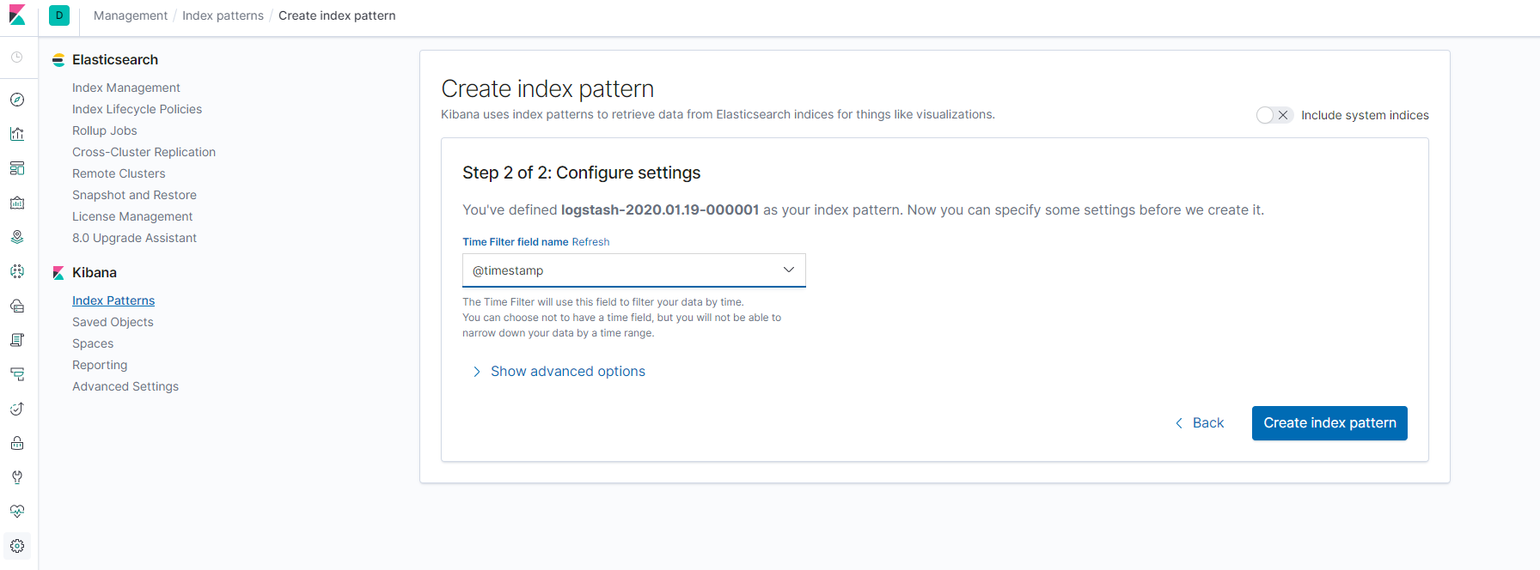This screenshot has width=1540, height=570.
Task: Open Stack Monitoring heartbeat icon
Action: pyautogui.click(x=17, y=512)
